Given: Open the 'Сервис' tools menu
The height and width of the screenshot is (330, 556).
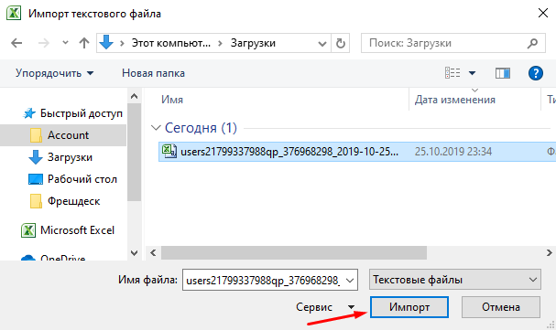Looking at the screenshot, I should [x=325, y=307].
